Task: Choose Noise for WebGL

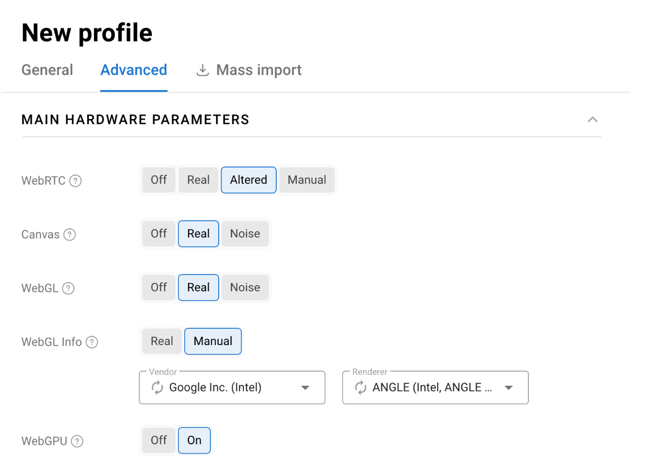Action: click(x=245, y=288)
